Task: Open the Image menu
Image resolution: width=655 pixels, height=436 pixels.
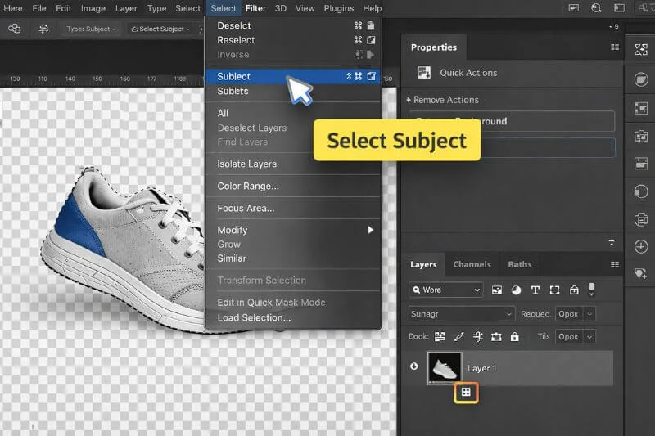Action: point(93,8)
